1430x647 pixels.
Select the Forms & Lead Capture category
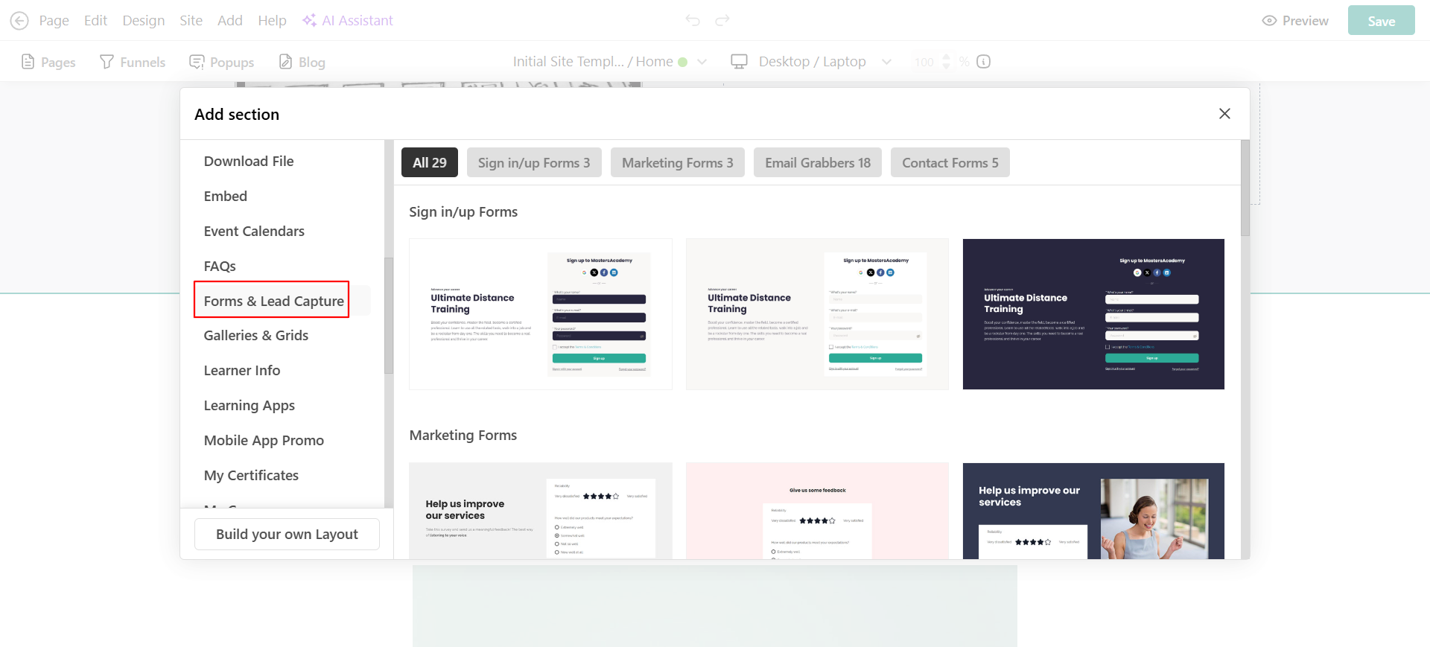click(274, 301)
